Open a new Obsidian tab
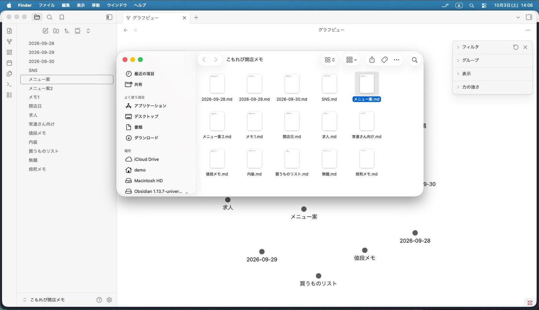The image size is (539, 310). coord(196,18)
